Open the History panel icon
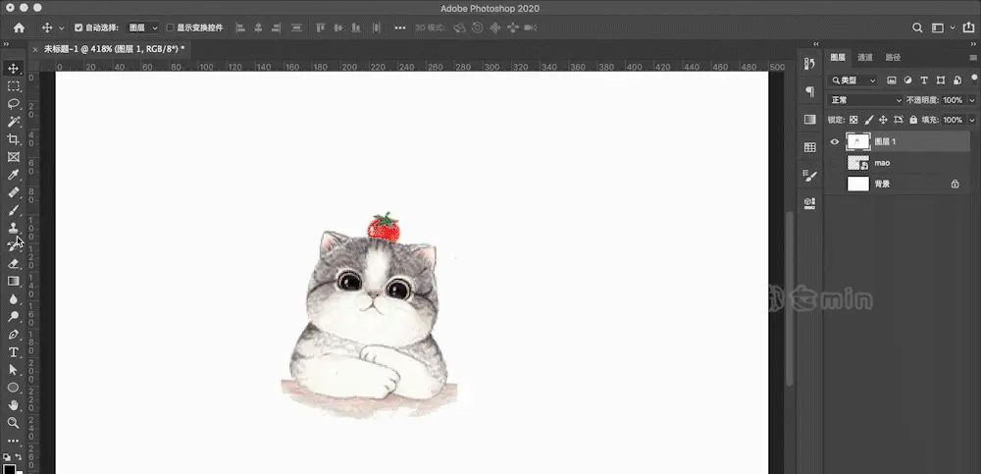Viewport: 981px width, 474px height. tap(809, 63)
